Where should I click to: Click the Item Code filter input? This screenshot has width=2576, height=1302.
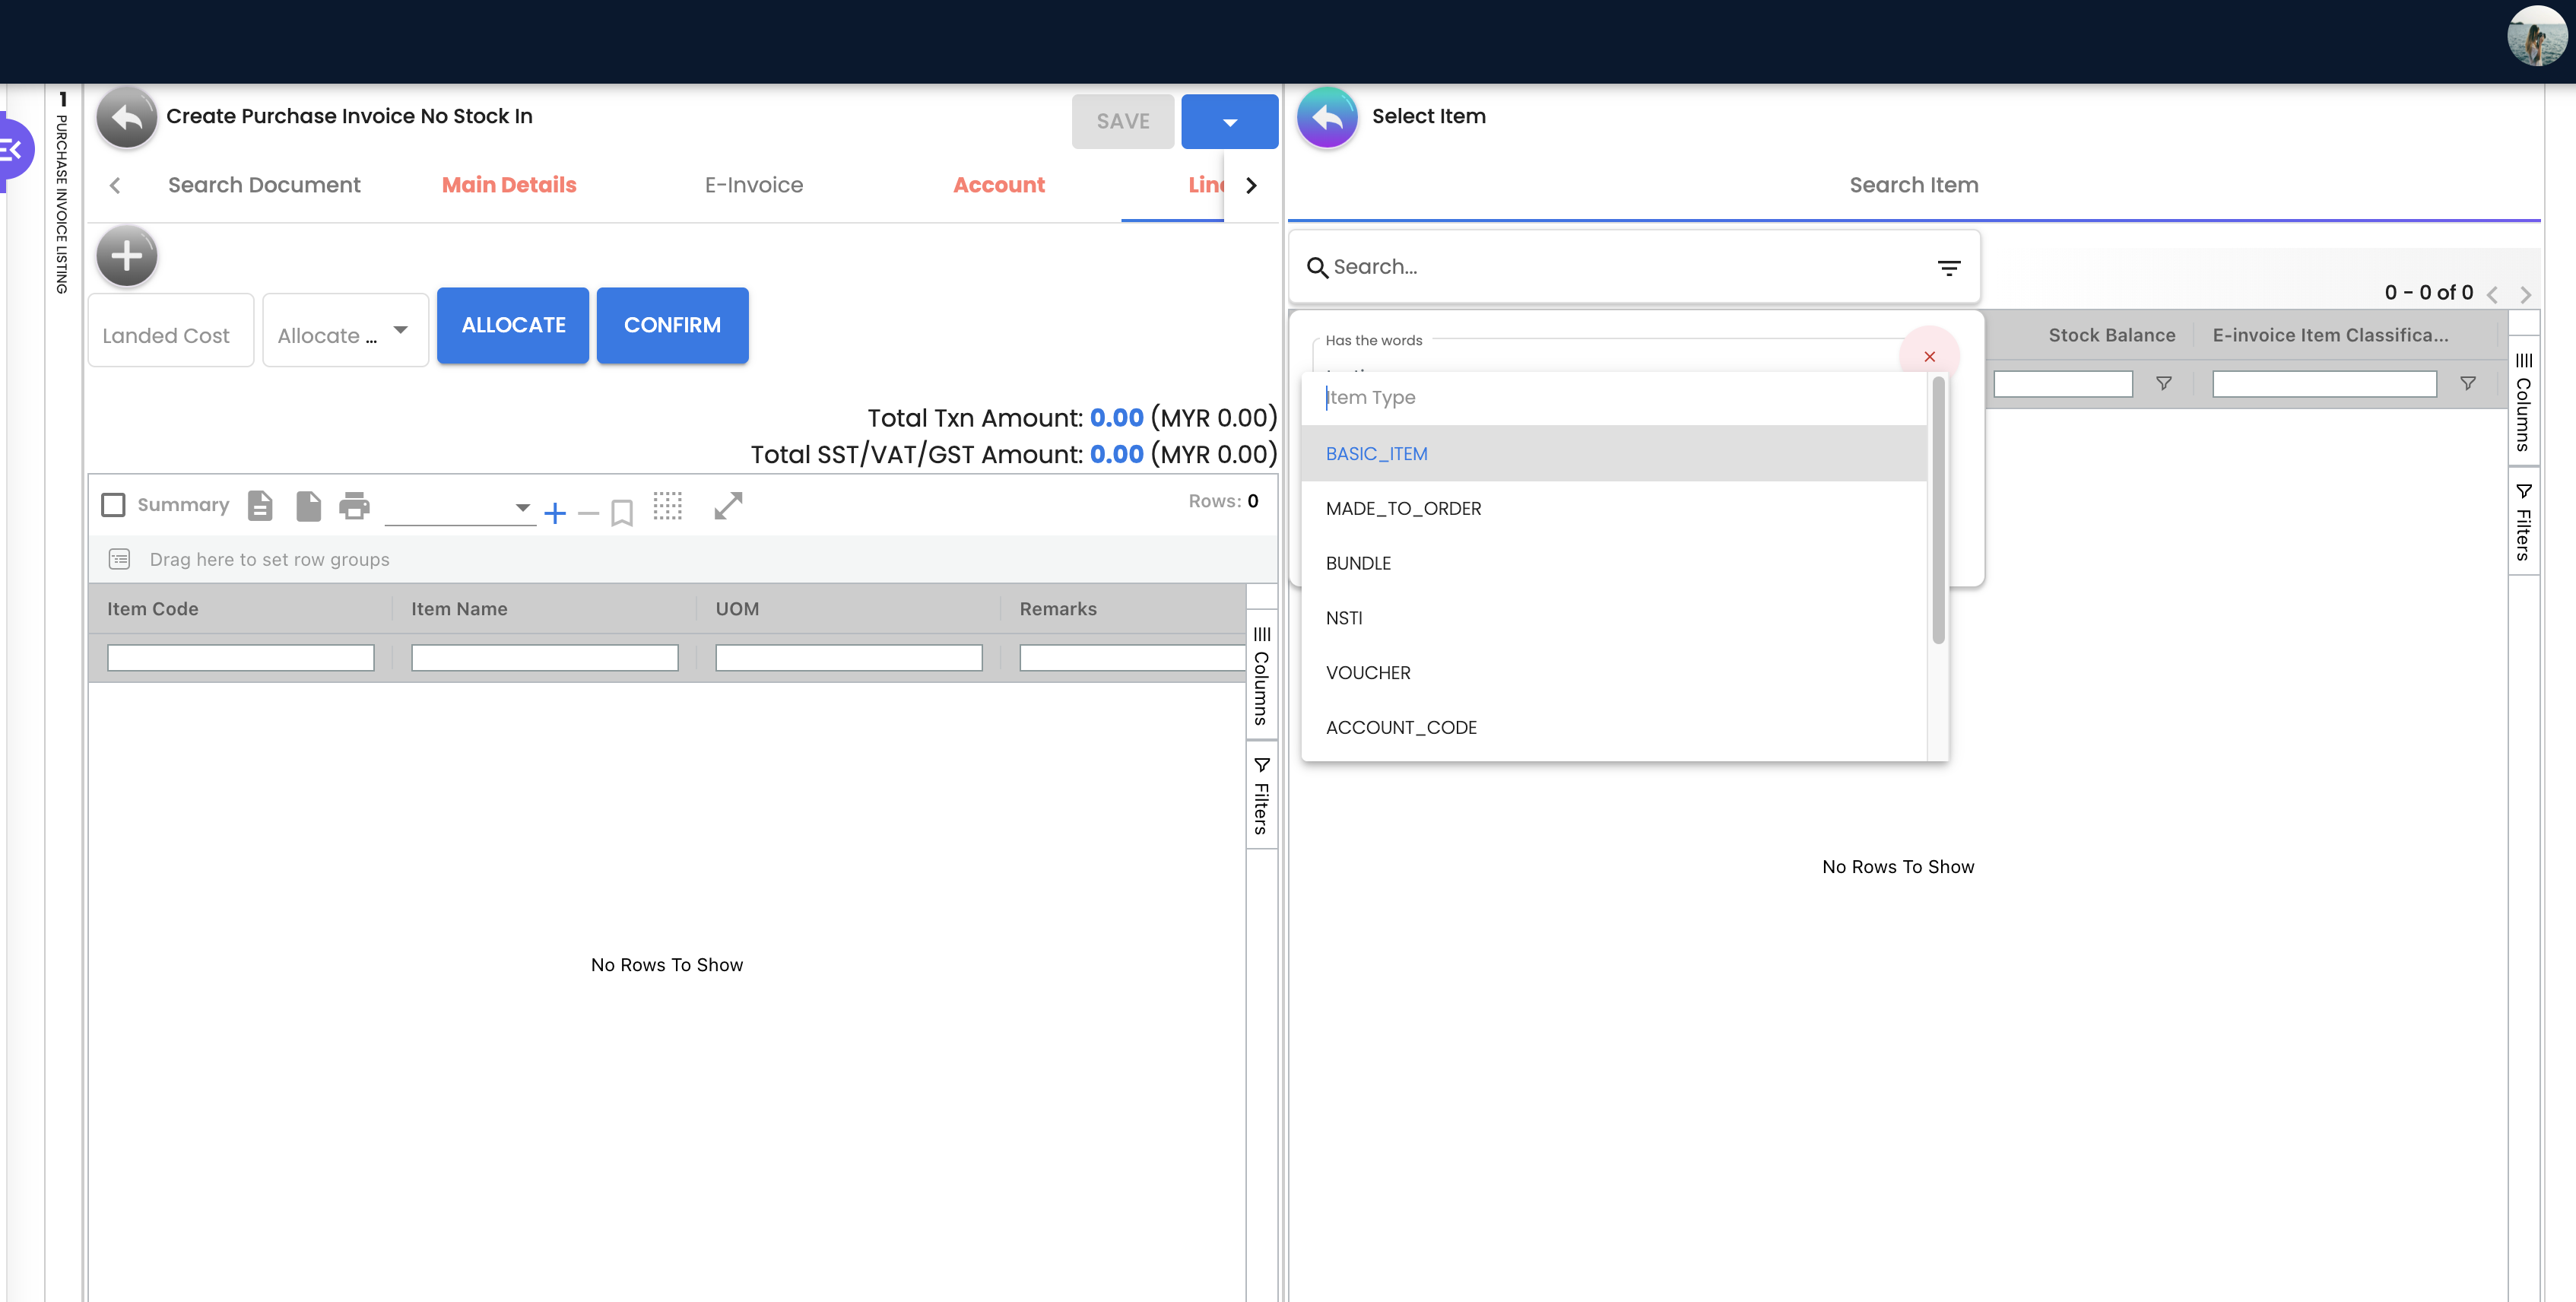240,658
